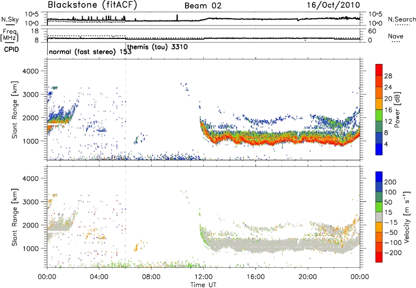Click the Velocity colorbar gray segment
The image size is (416, 288).
pos(379,217)
